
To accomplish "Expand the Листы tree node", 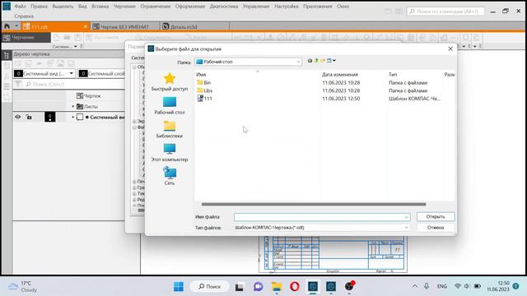I will click(x=73, y=106).
